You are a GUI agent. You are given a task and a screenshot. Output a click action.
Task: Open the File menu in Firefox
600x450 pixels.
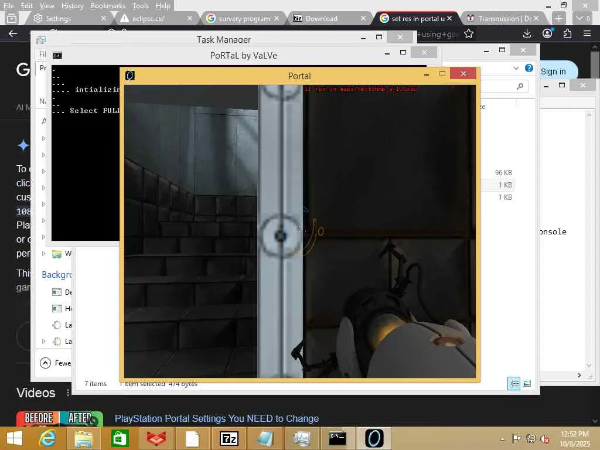(8, 6)
